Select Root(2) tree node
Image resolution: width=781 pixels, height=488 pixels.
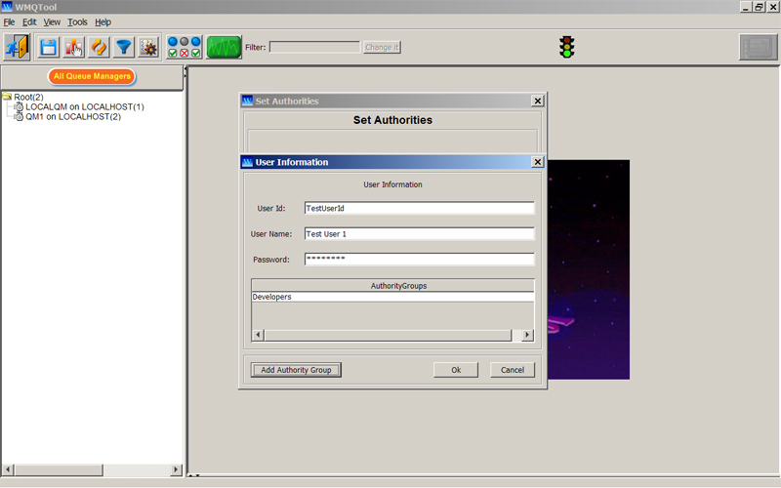28,97
